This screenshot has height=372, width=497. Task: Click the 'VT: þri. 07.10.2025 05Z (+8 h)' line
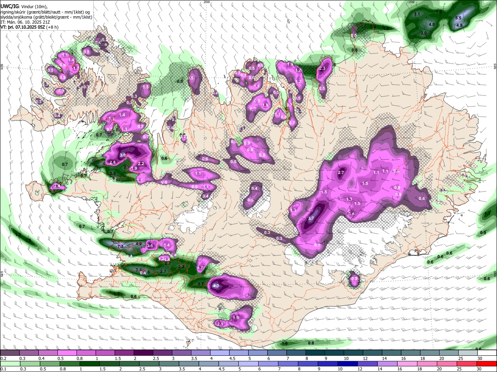(30, 27)
